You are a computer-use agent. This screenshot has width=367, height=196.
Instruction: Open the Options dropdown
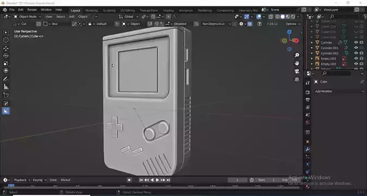click(x=293, y=24)
